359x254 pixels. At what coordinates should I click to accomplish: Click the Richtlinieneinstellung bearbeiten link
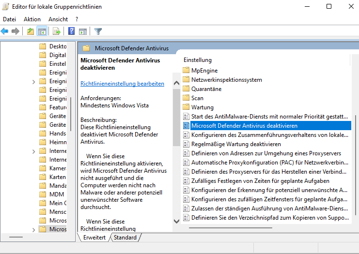(x=122, y=84)
